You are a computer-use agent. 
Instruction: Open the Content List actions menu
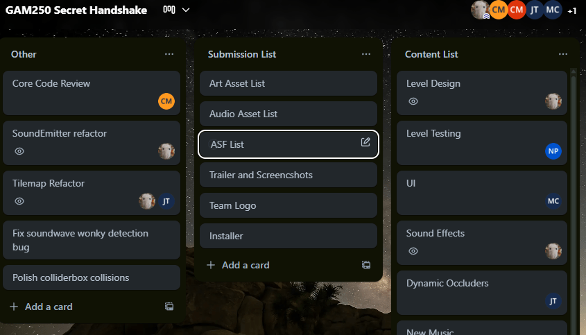click(x=563, y=54)
